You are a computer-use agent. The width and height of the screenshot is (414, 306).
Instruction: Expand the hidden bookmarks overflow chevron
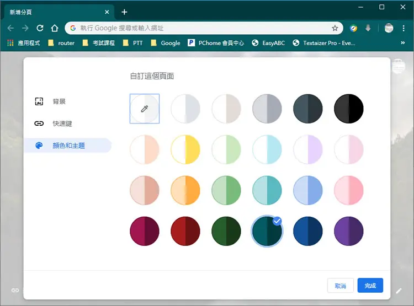pyautogui.click(x=402, y=43)
